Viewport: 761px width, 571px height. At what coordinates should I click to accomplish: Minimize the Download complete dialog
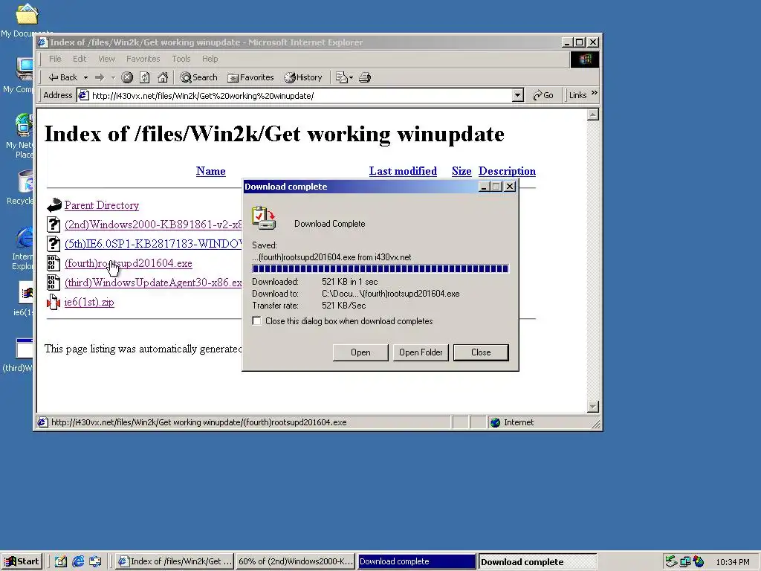pos(483,187)
